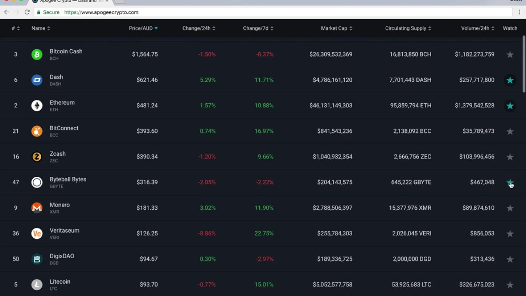Click Byteball Bytes volume $467,048
The height and width of the screenshot is (296, 526).
click(x=482, y=182)
